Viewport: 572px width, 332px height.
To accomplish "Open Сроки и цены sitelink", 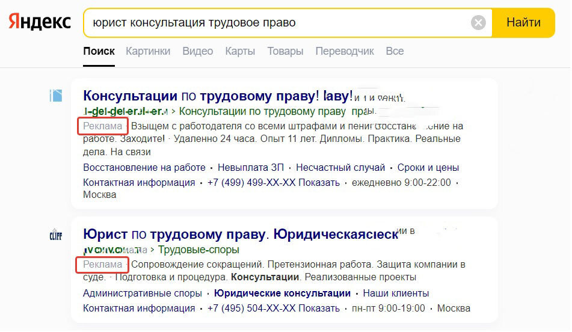I will pyautogui.click(x=428, y=167).
